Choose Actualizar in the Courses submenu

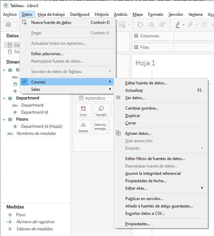click(161, 90)
